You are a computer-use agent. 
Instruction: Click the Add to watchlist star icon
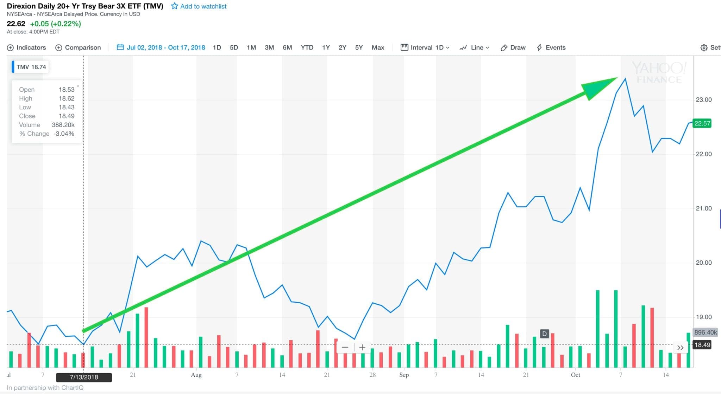tap(174, 6)
